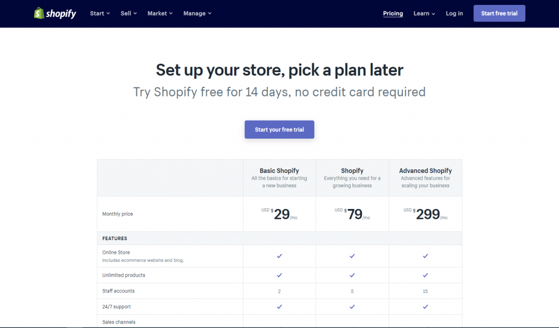The height and width of the screenshot is (328, 559).
Task: Click the Online Store checkmark under Advanced Shopify
Action: click(425, 256)
